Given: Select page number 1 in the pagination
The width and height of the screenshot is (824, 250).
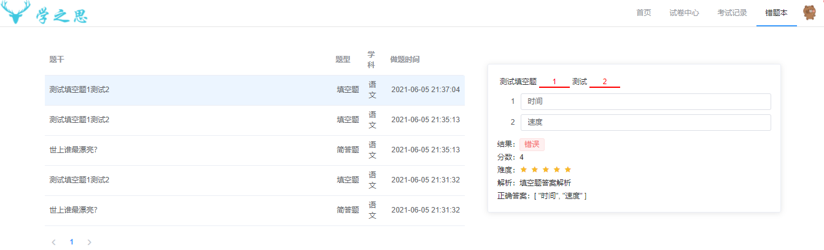Looking at the screenshot, I should pyautogui.click(x=71, y=242).
